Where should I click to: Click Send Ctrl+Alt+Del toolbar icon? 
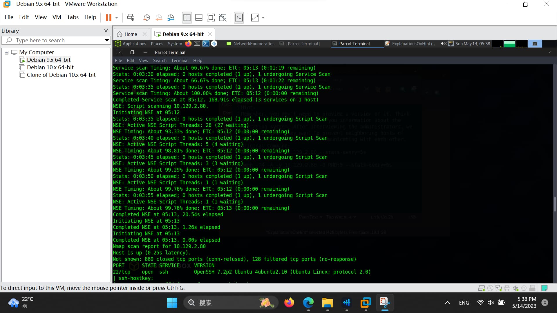point(131,18)
